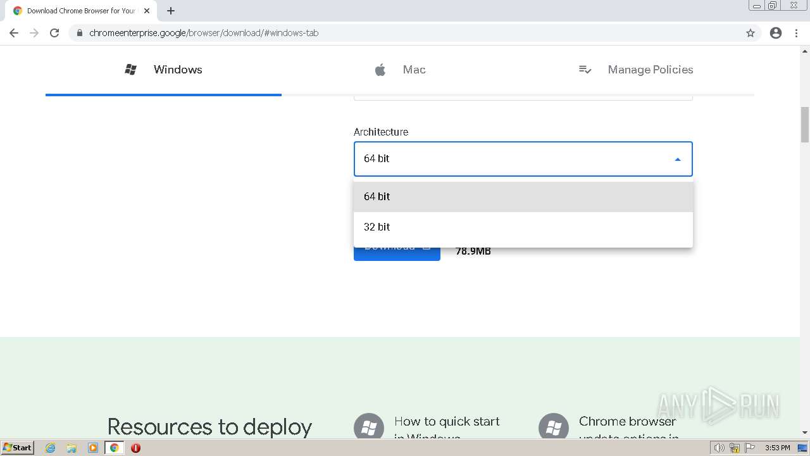This screenshot has width=810, height=456.
Task: Click the Download Chrome Browser tab title
Action: [x=81, y=11]
